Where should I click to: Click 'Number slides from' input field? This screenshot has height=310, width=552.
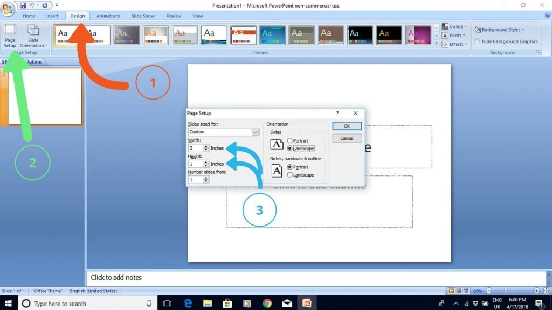(195, 180)
